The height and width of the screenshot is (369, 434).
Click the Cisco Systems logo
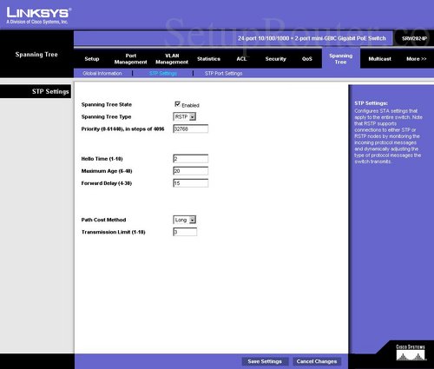tap(411, 353)
